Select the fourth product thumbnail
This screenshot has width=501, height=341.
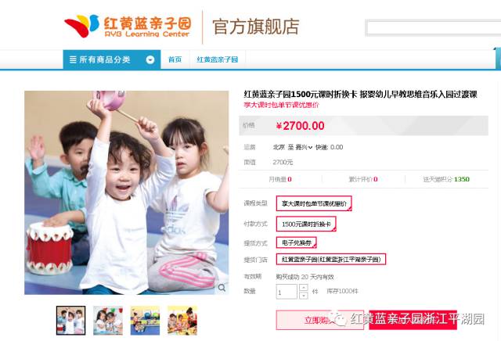click(182, 320)
